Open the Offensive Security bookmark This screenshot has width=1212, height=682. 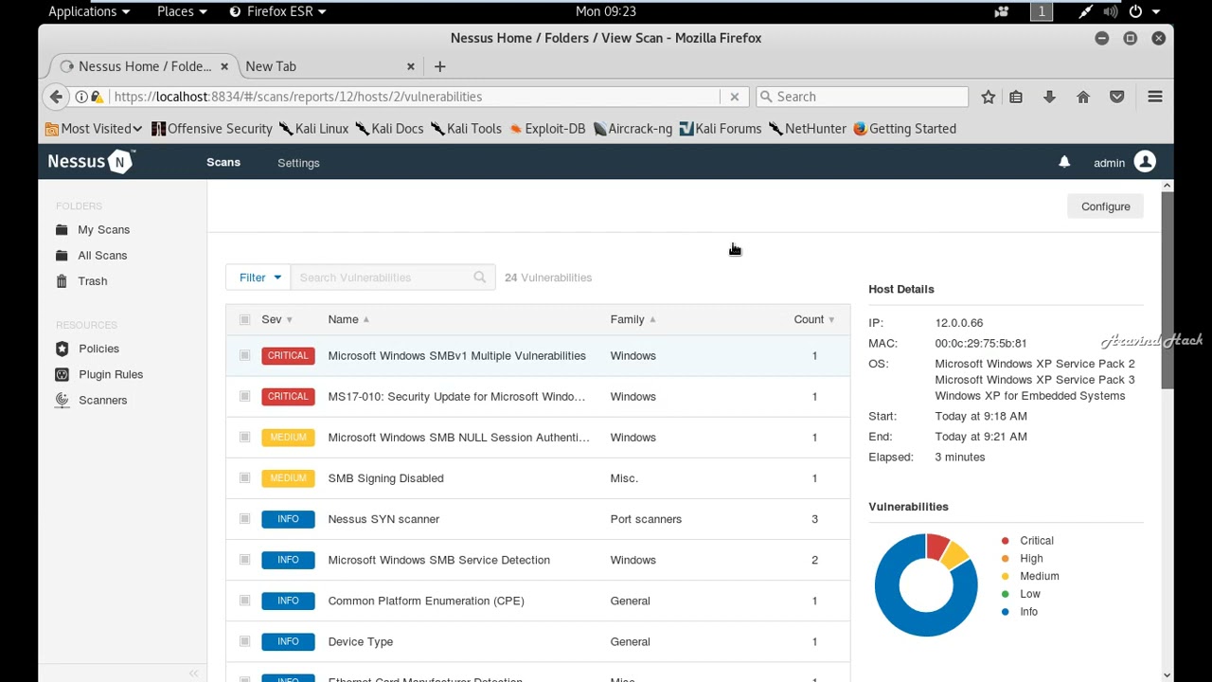tap(212, 129)
